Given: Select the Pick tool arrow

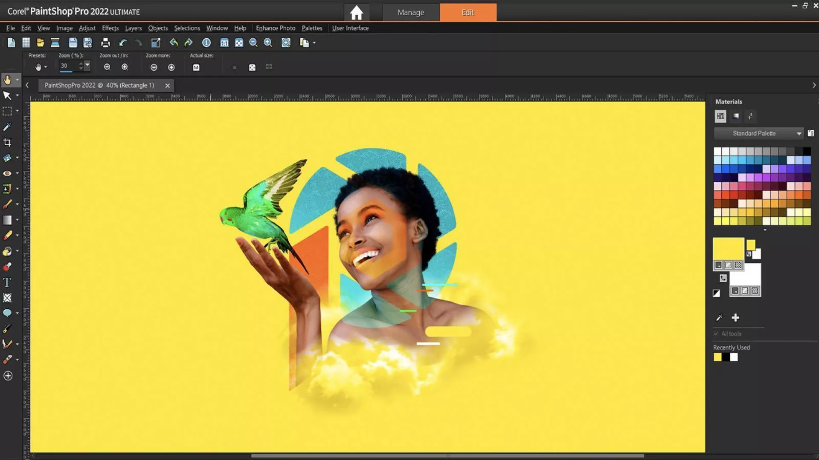Looking at the screenshot, I should (7, 95).
